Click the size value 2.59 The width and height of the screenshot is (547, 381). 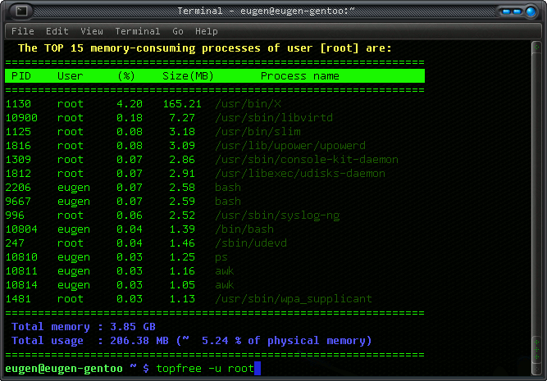(x=182, y=202)
